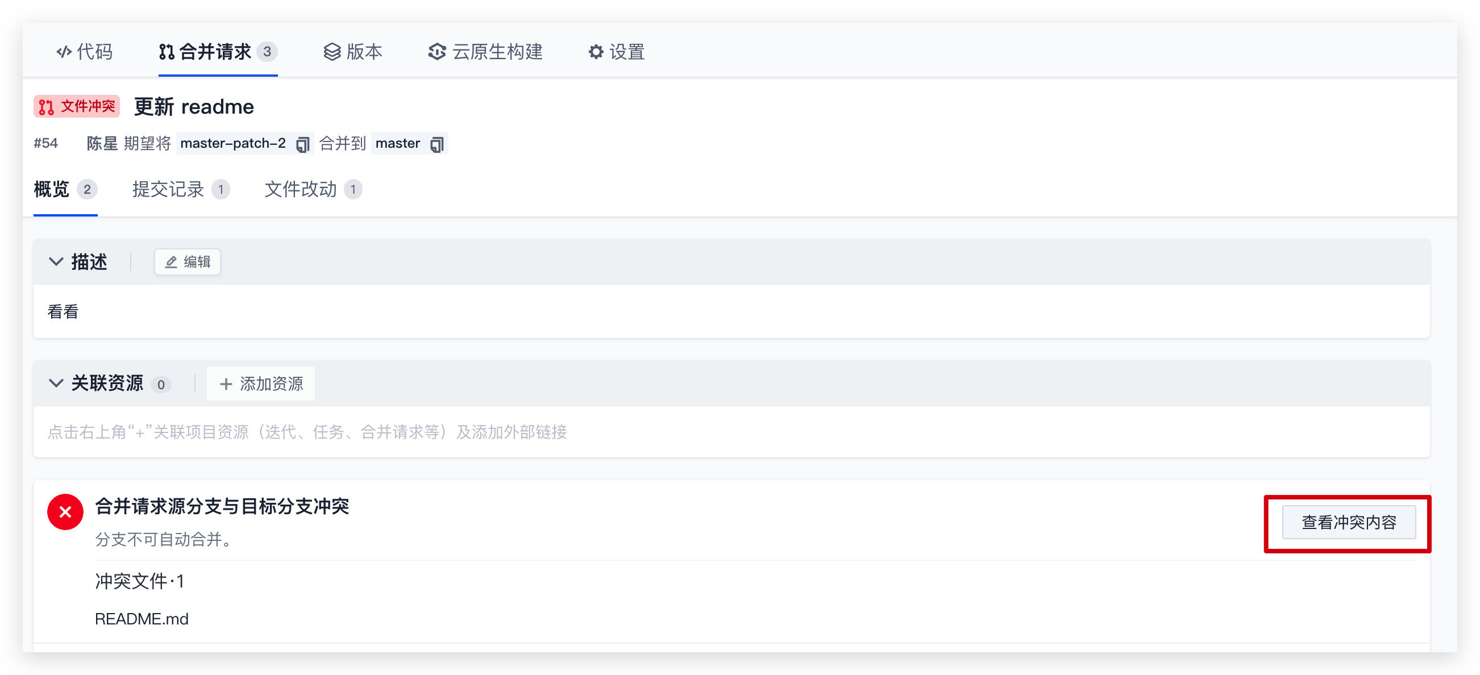Click the 文件冲突 status badge
Viewport: 1480px width, 675px height.
(76, 106)
